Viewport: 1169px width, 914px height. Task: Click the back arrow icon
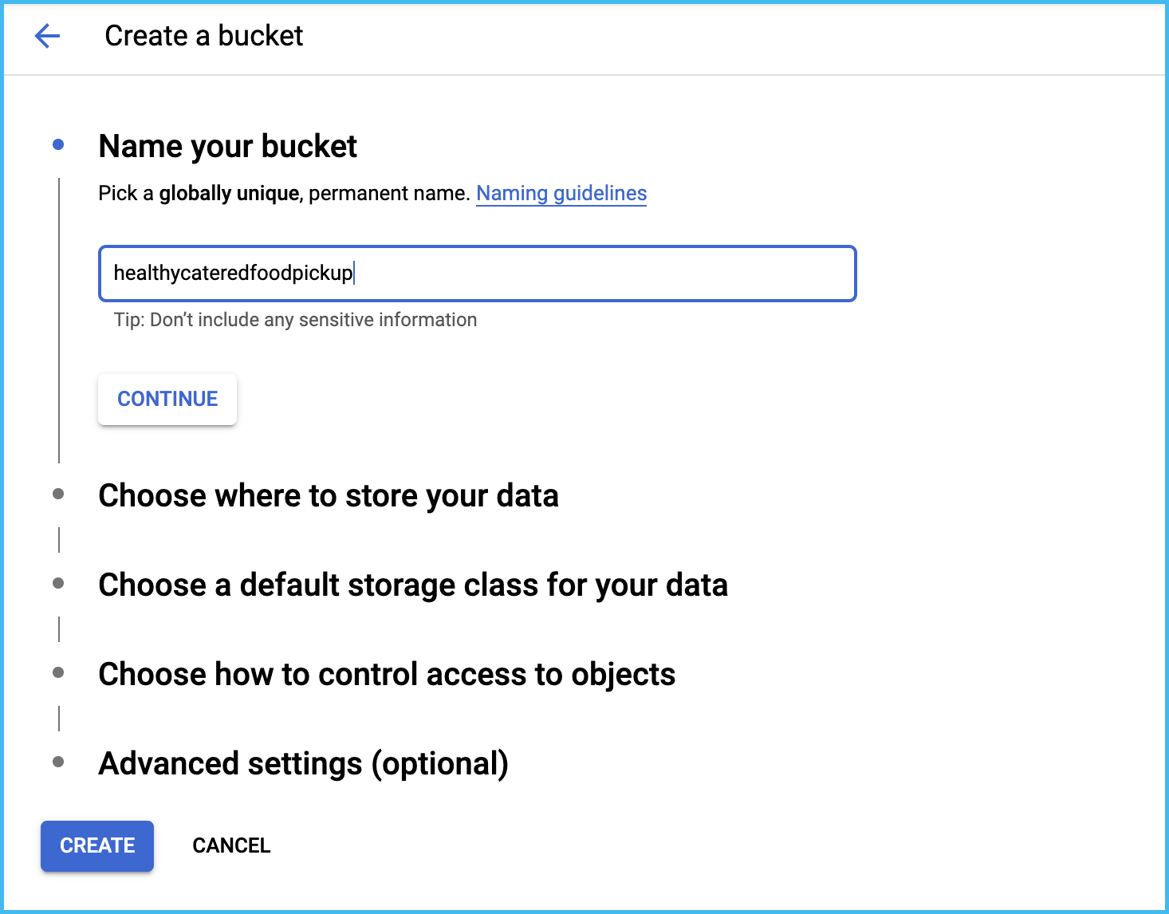[47, 36]
